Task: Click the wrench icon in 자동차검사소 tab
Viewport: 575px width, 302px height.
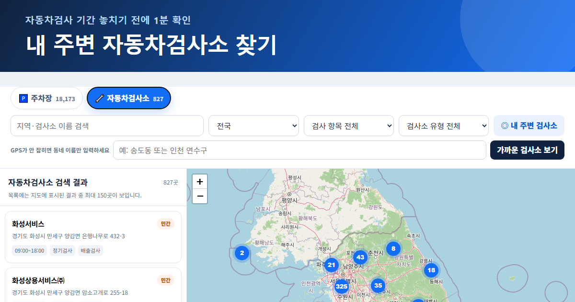Action: point(100,98)
